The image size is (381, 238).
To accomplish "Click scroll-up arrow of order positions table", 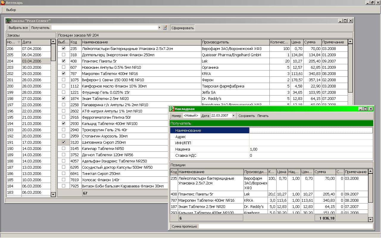I will pyautogui.click(x=350, y=42).
